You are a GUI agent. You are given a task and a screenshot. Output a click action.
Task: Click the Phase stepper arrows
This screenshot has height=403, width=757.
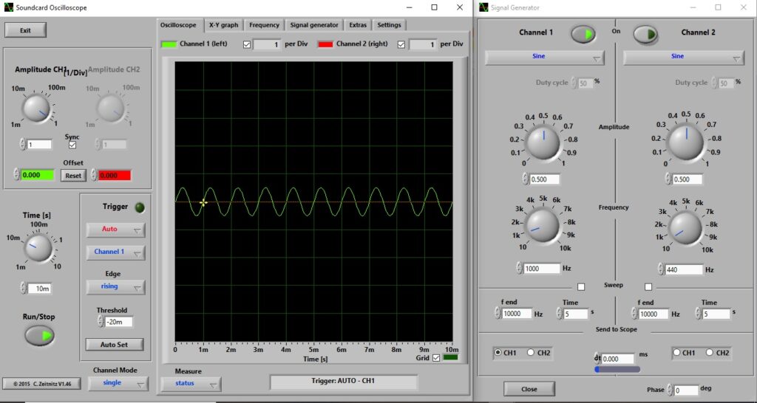[x=671, y=390]
